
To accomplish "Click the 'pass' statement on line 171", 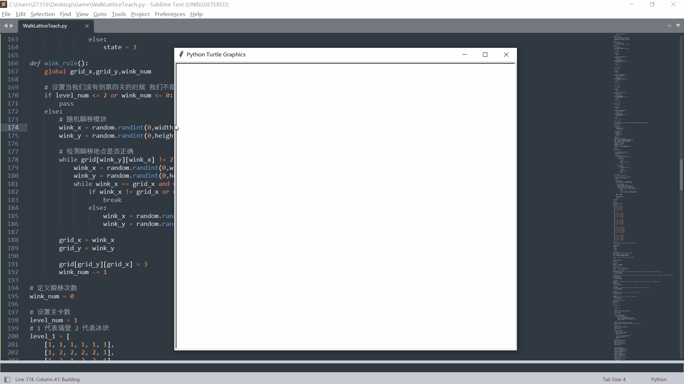I will (x=66, y=103).
